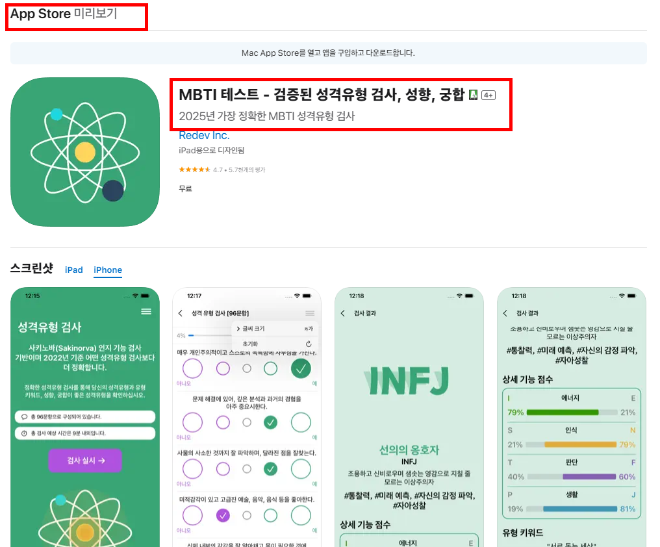Image resolution: width=660 pixels, height=547 pixels.
Task: Click back chevron beside 성격 유형 검사 [96문항]
Action: click(x=181, y=313)
